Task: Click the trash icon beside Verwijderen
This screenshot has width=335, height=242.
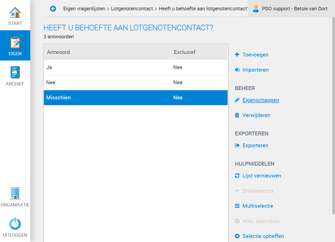Action: [x=237, y=115]
